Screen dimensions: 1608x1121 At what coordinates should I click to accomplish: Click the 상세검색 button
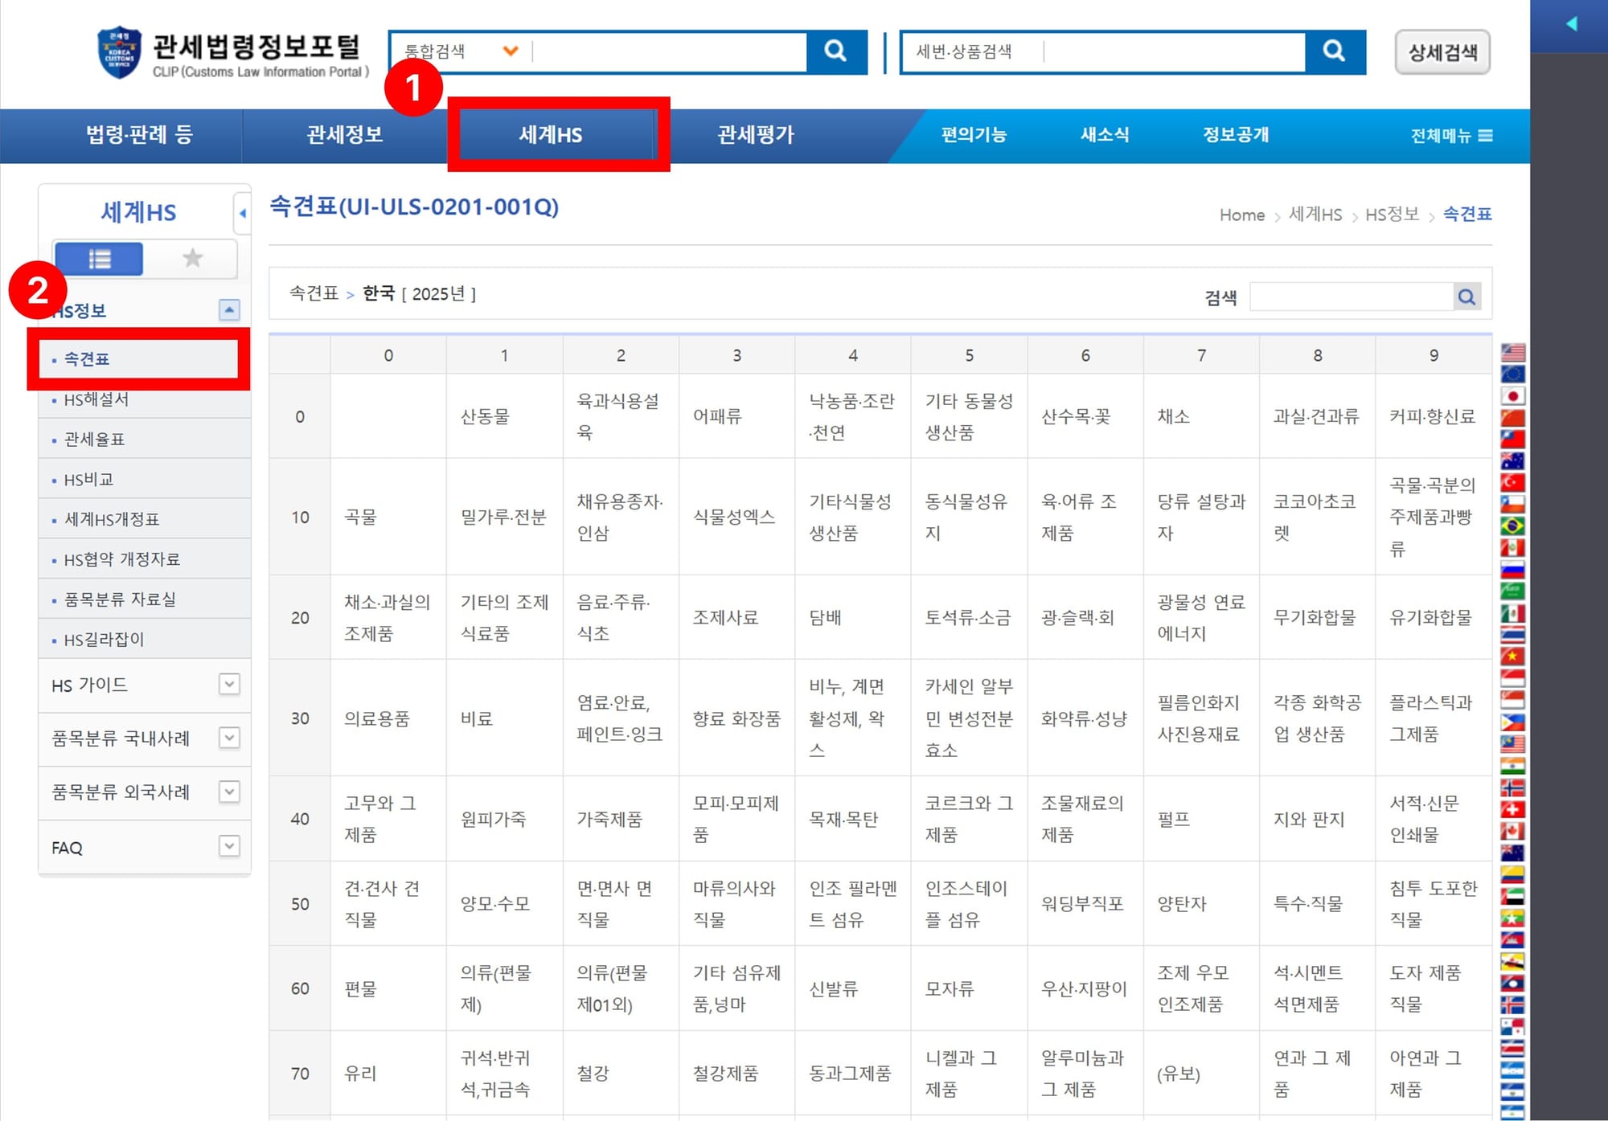pyautogui.click(x=1442, y=52)
